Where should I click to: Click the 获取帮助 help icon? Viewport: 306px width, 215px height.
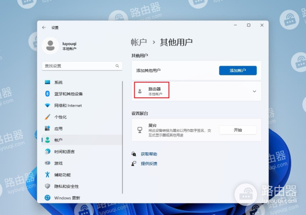pyautogui.click(x=134, y=154)
